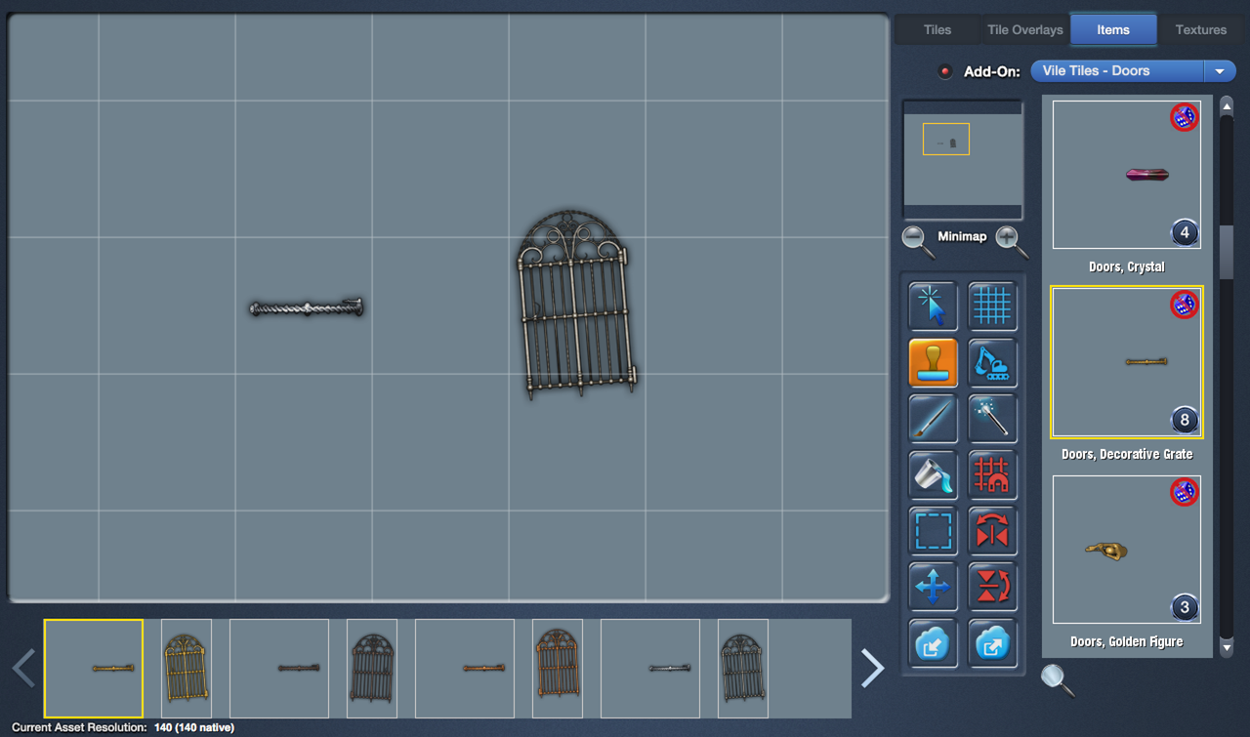1250x737 pixels.
Task: Click the search magnifier below the items list
Action: coord(1057,679)
